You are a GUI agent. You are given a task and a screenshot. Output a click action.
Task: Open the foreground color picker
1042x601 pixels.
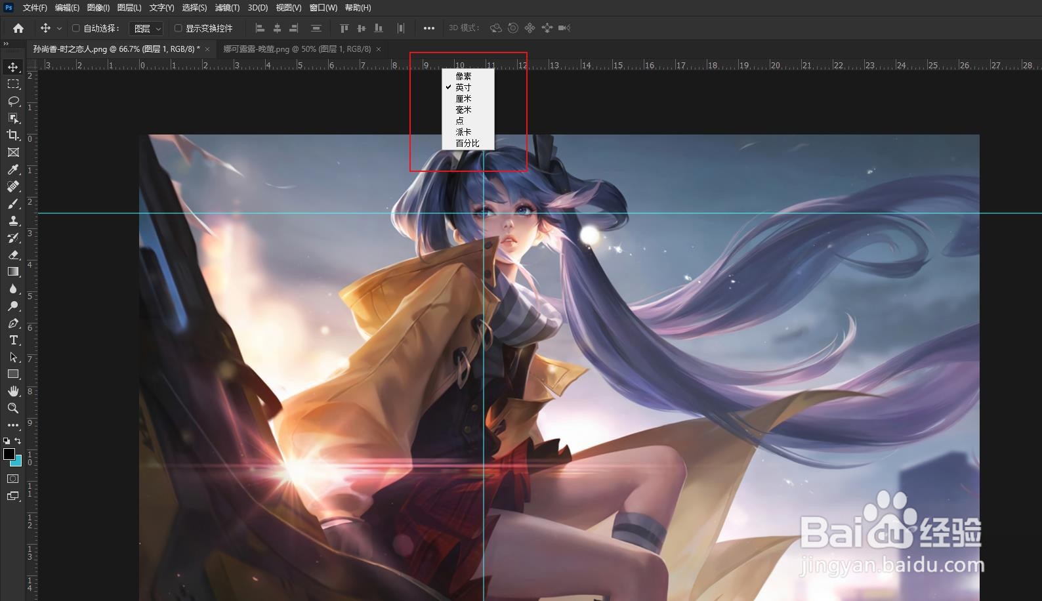tap(9, 454)
